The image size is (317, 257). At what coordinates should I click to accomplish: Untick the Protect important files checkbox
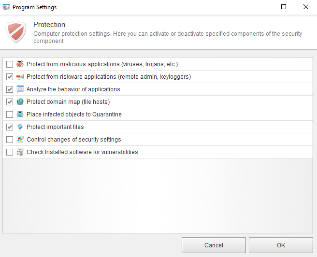(x=10, y=127)
